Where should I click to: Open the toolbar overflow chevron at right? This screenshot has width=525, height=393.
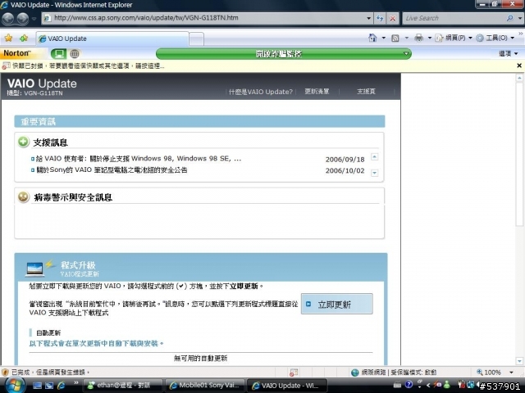tap(521, 34)
